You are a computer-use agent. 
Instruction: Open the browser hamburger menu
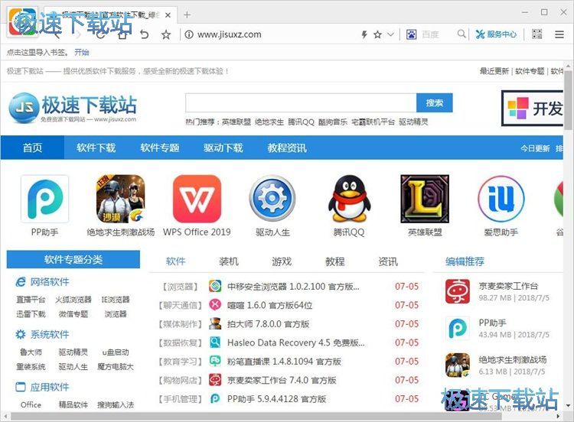559,34
